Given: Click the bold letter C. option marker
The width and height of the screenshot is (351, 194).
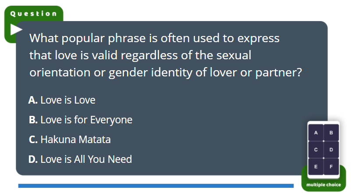Looking at the screenshot, I should tap(33, 140).
